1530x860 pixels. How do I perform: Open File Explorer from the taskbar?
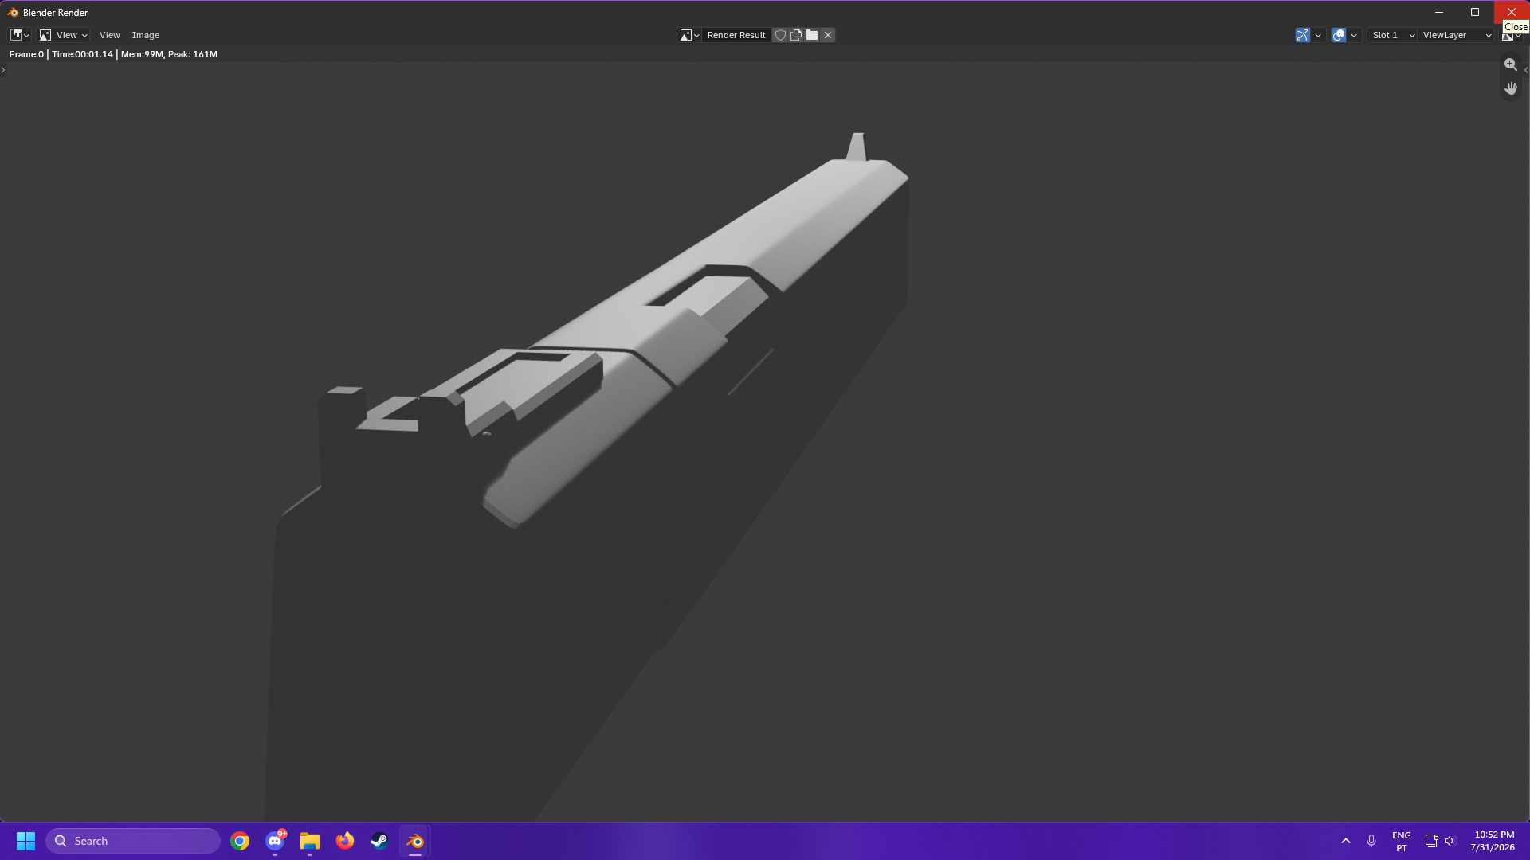(310, 841)
